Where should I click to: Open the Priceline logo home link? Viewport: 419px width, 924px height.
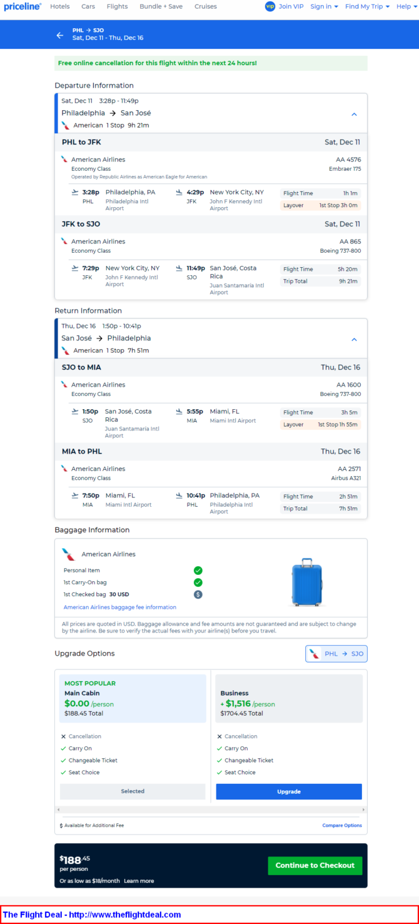(x=23, y=6)
